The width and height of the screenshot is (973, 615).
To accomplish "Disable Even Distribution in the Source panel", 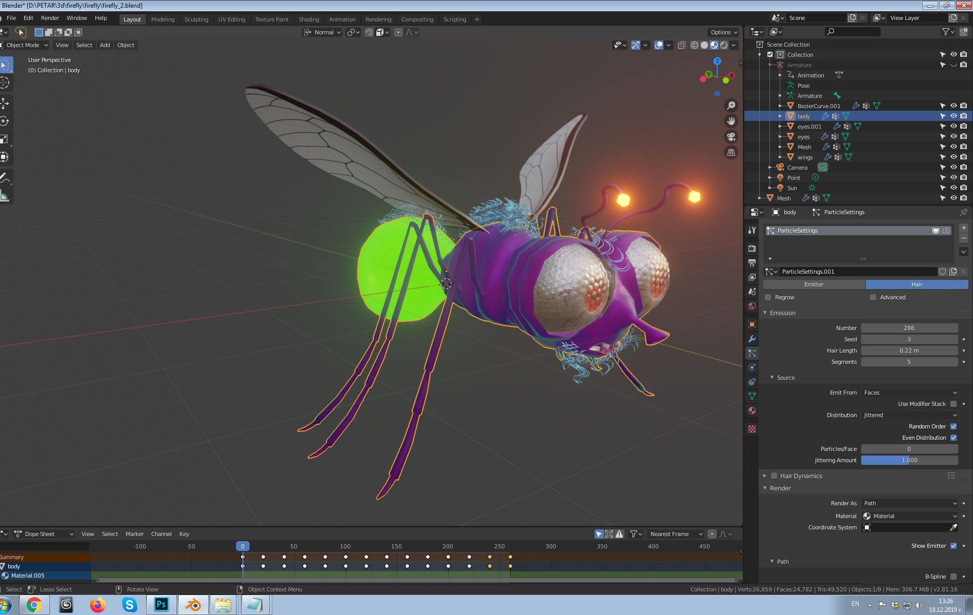I will 954,437.
